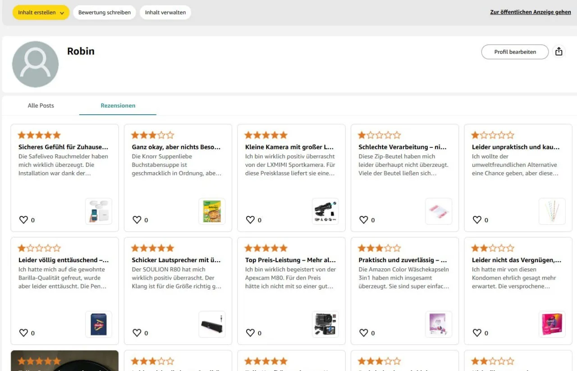Viewport: 577px width, 371px height.
Task: Switch to the Alle Posts tab
Action: click(x=41, y=106)
